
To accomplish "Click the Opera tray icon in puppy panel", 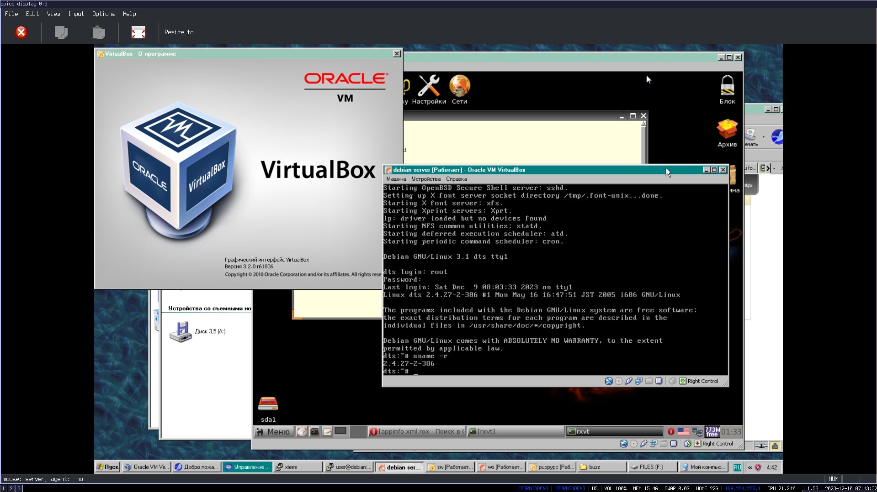I will (x=671, y=432).
